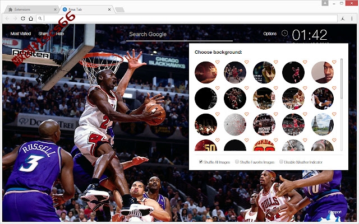Go forward using the browser forward arrow
Screen dimensions: 359x224
click(15, 18)
